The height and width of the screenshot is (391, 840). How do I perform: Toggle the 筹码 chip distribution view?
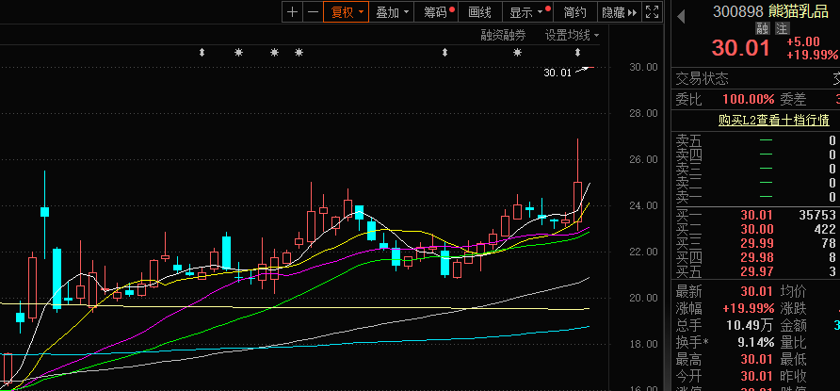coord(437,12)
